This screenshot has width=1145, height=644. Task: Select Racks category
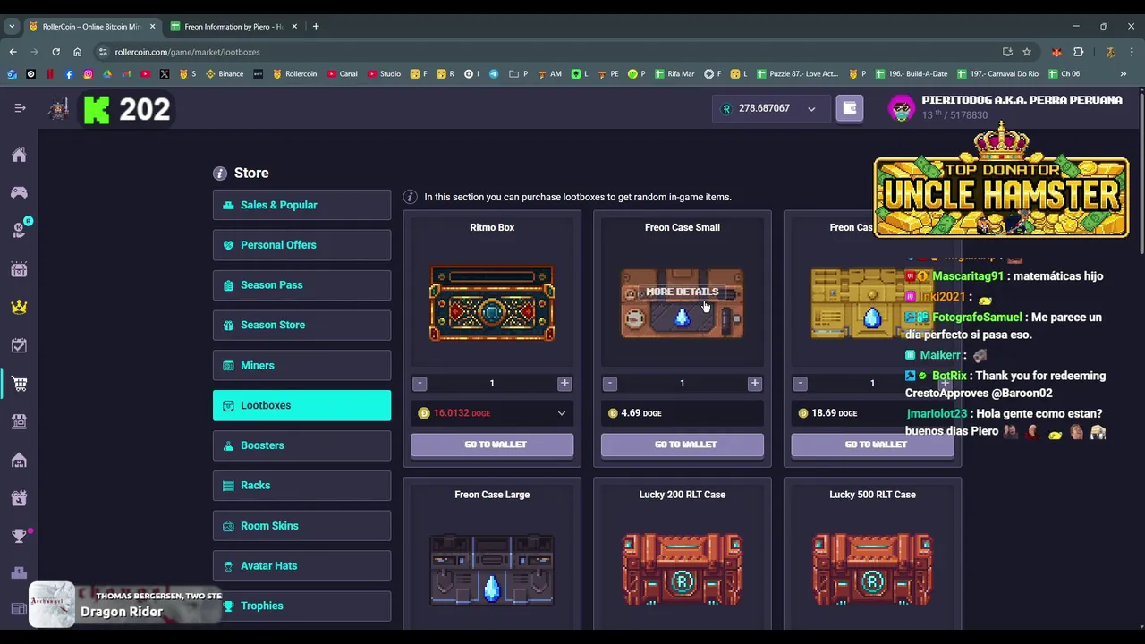point(301,485)
